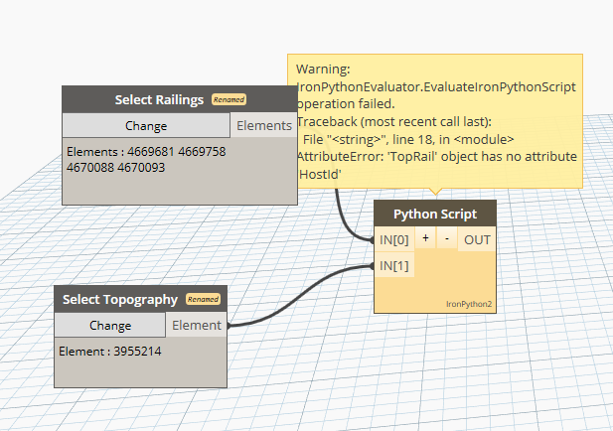Add an input with the plus button

click(425, 238)
